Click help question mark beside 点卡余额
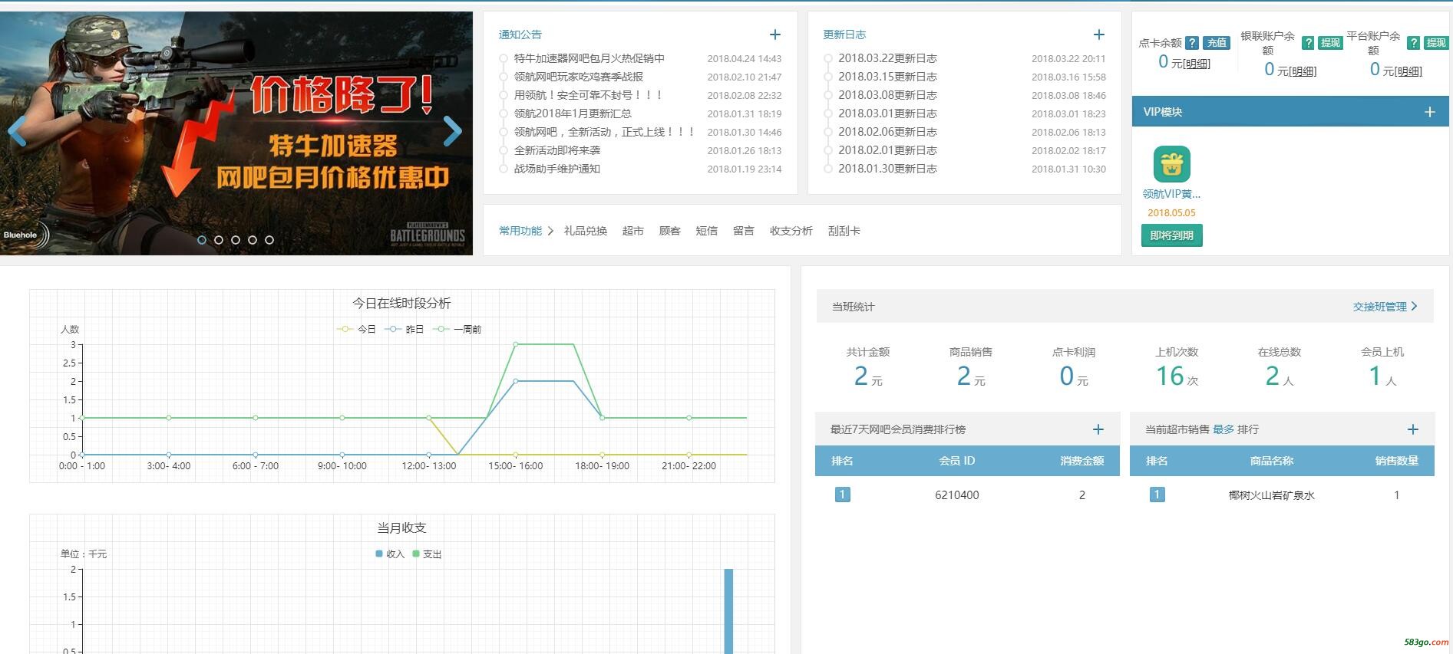This screenshot has width=1453, height=654. tap(1192, 43)
